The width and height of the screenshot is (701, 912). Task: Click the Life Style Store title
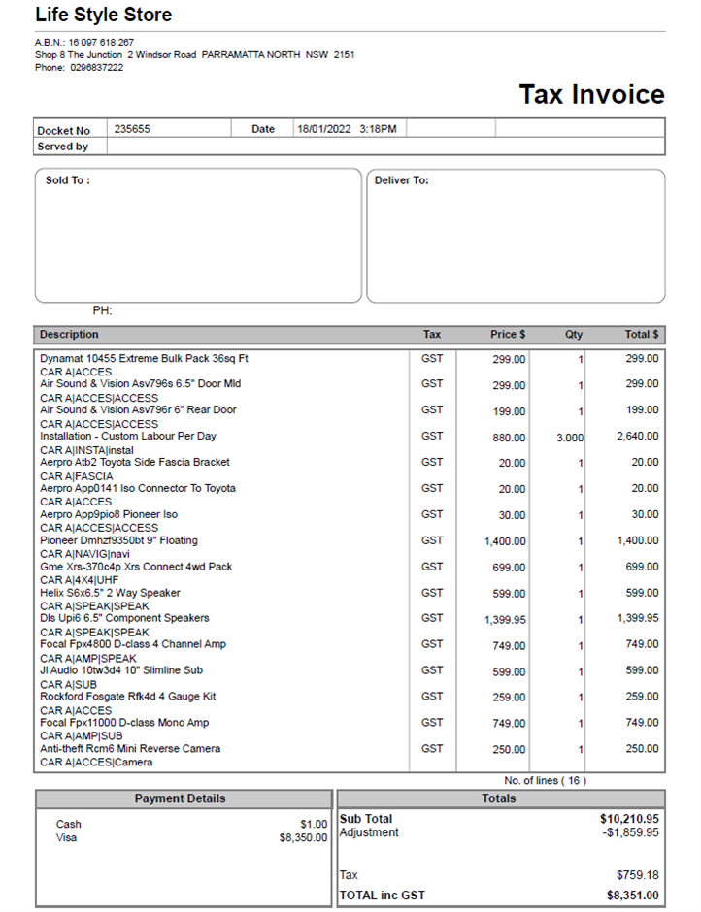tap(103, 15)
